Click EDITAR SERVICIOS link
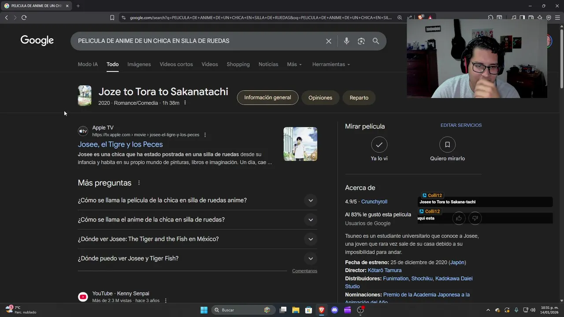 [x=461, y=125]
